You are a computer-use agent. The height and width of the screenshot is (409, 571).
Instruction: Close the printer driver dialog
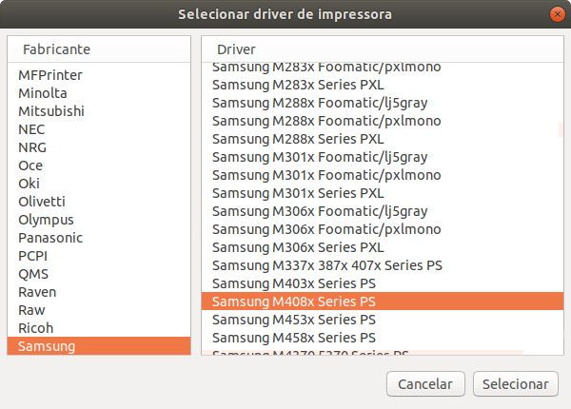point(555,15)
